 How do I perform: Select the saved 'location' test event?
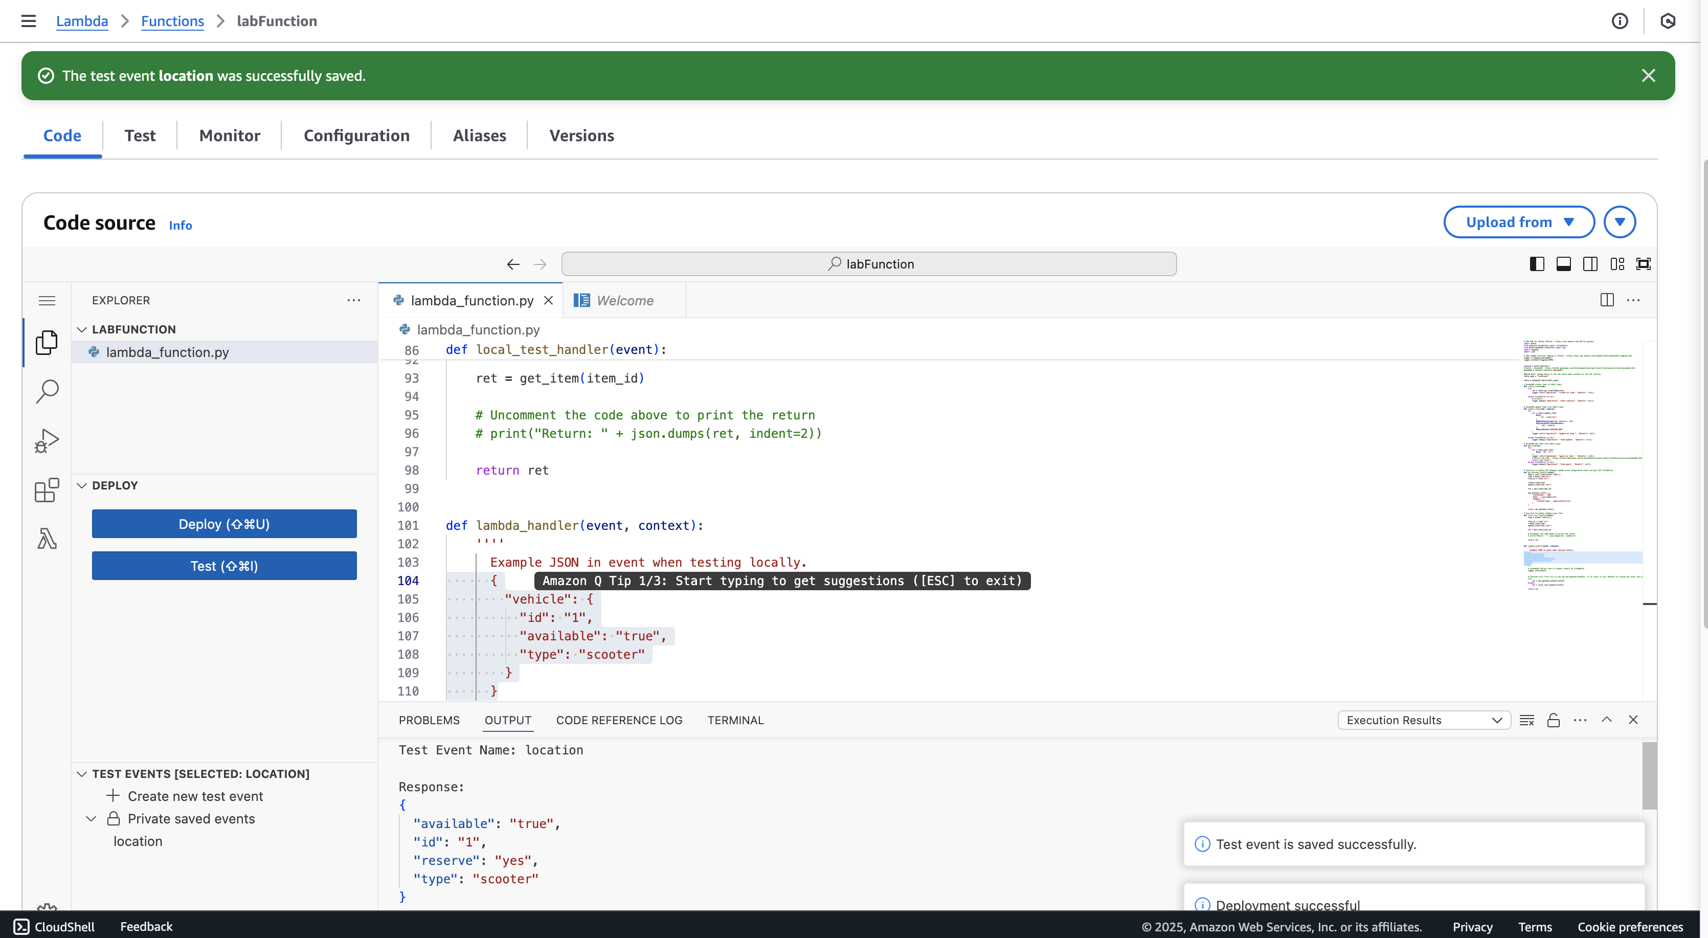pos(138,841)
